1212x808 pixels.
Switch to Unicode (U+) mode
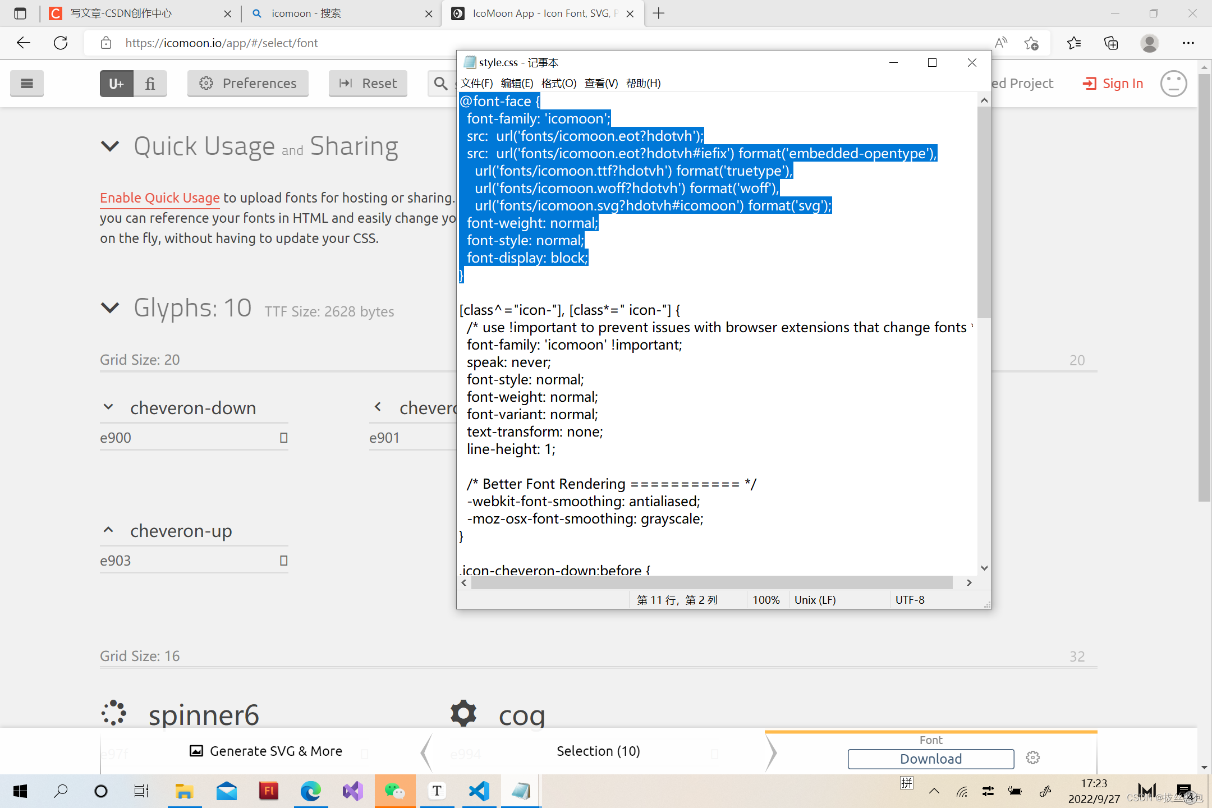117,84
